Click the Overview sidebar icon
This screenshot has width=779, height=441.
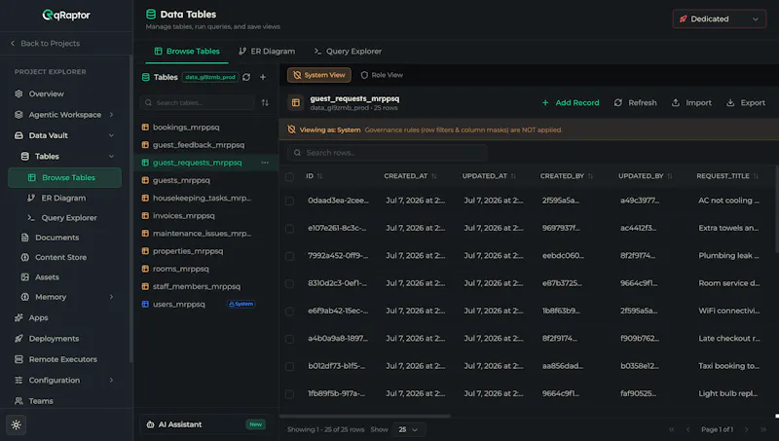pos(19,93)
